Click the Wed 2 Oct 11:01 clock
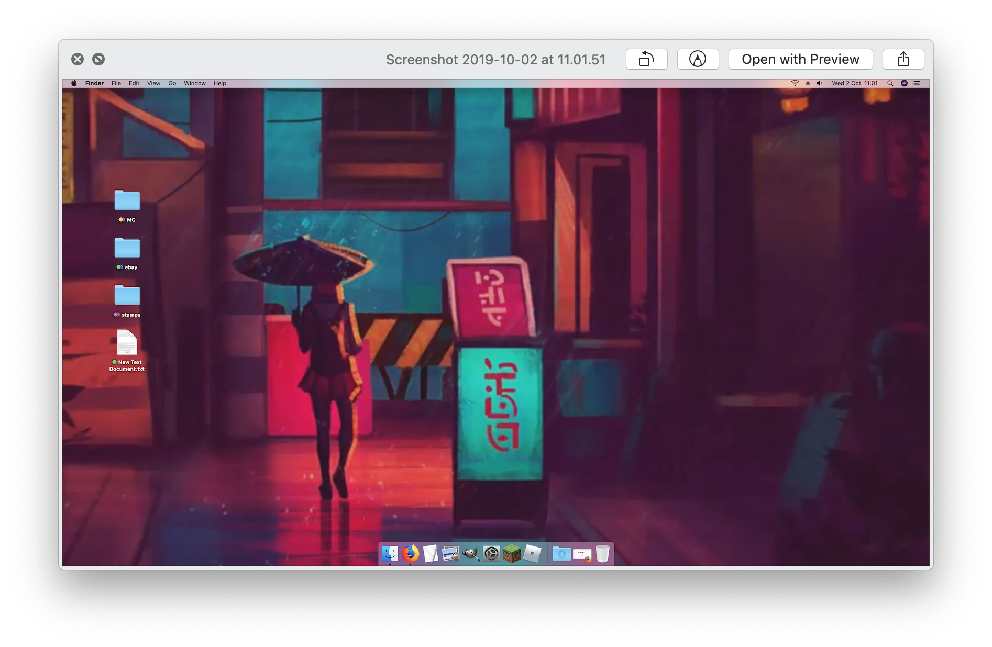The width and height of the screenshot is (992, 647). pos(855,83)
